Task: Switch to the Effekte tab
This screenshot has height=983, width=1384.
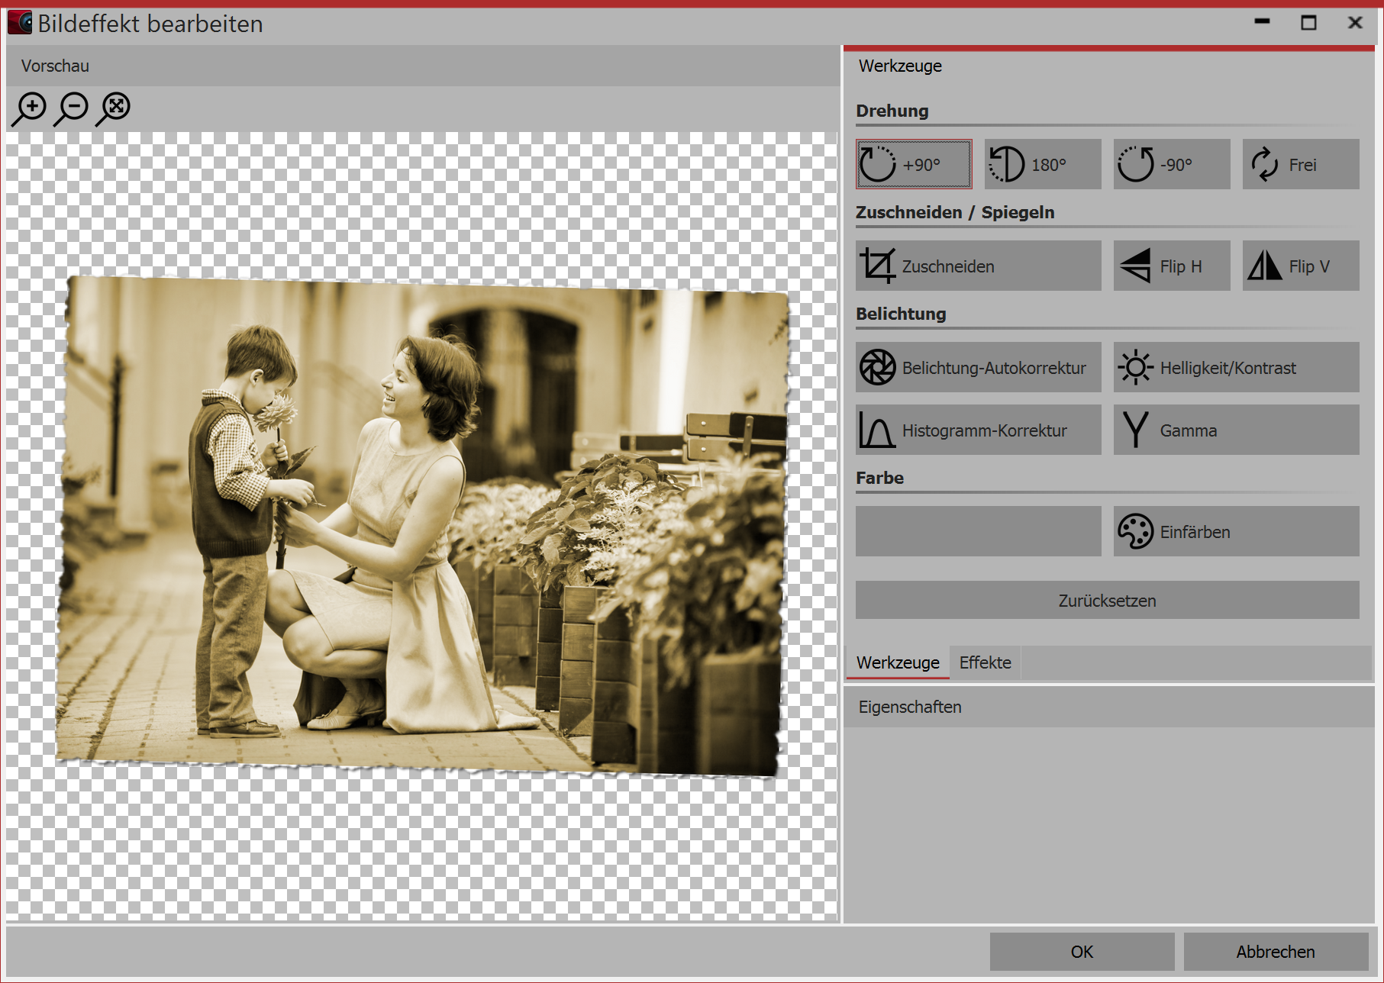Action: point(985,662)
